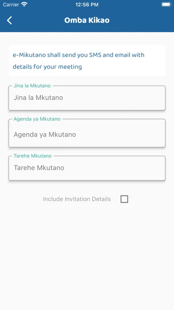Go back using the header arrow
The width and height of the screenshot is (174, 310).
(x=9, y=20)
